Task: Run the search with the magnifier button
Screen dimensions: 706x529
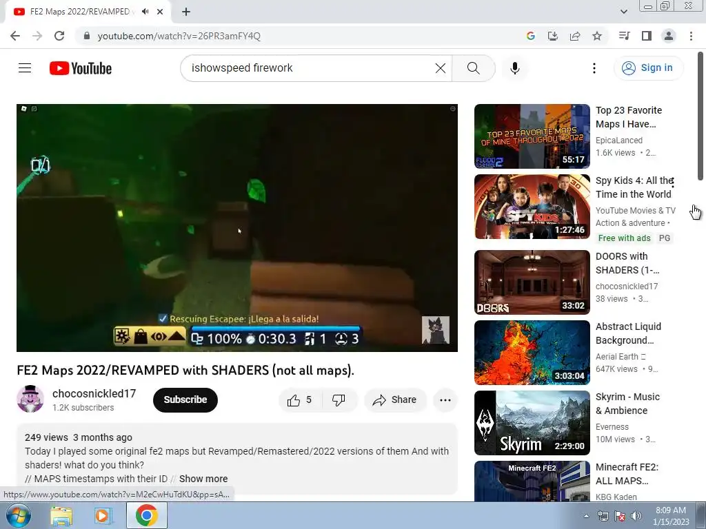Action: point(473,68)
